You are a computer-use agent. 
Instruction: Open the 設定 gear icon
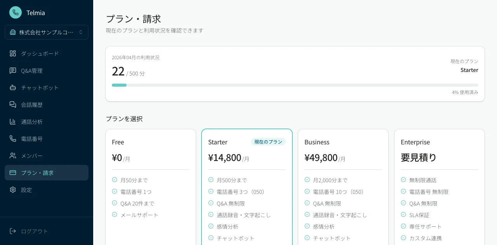click(13, 190)
